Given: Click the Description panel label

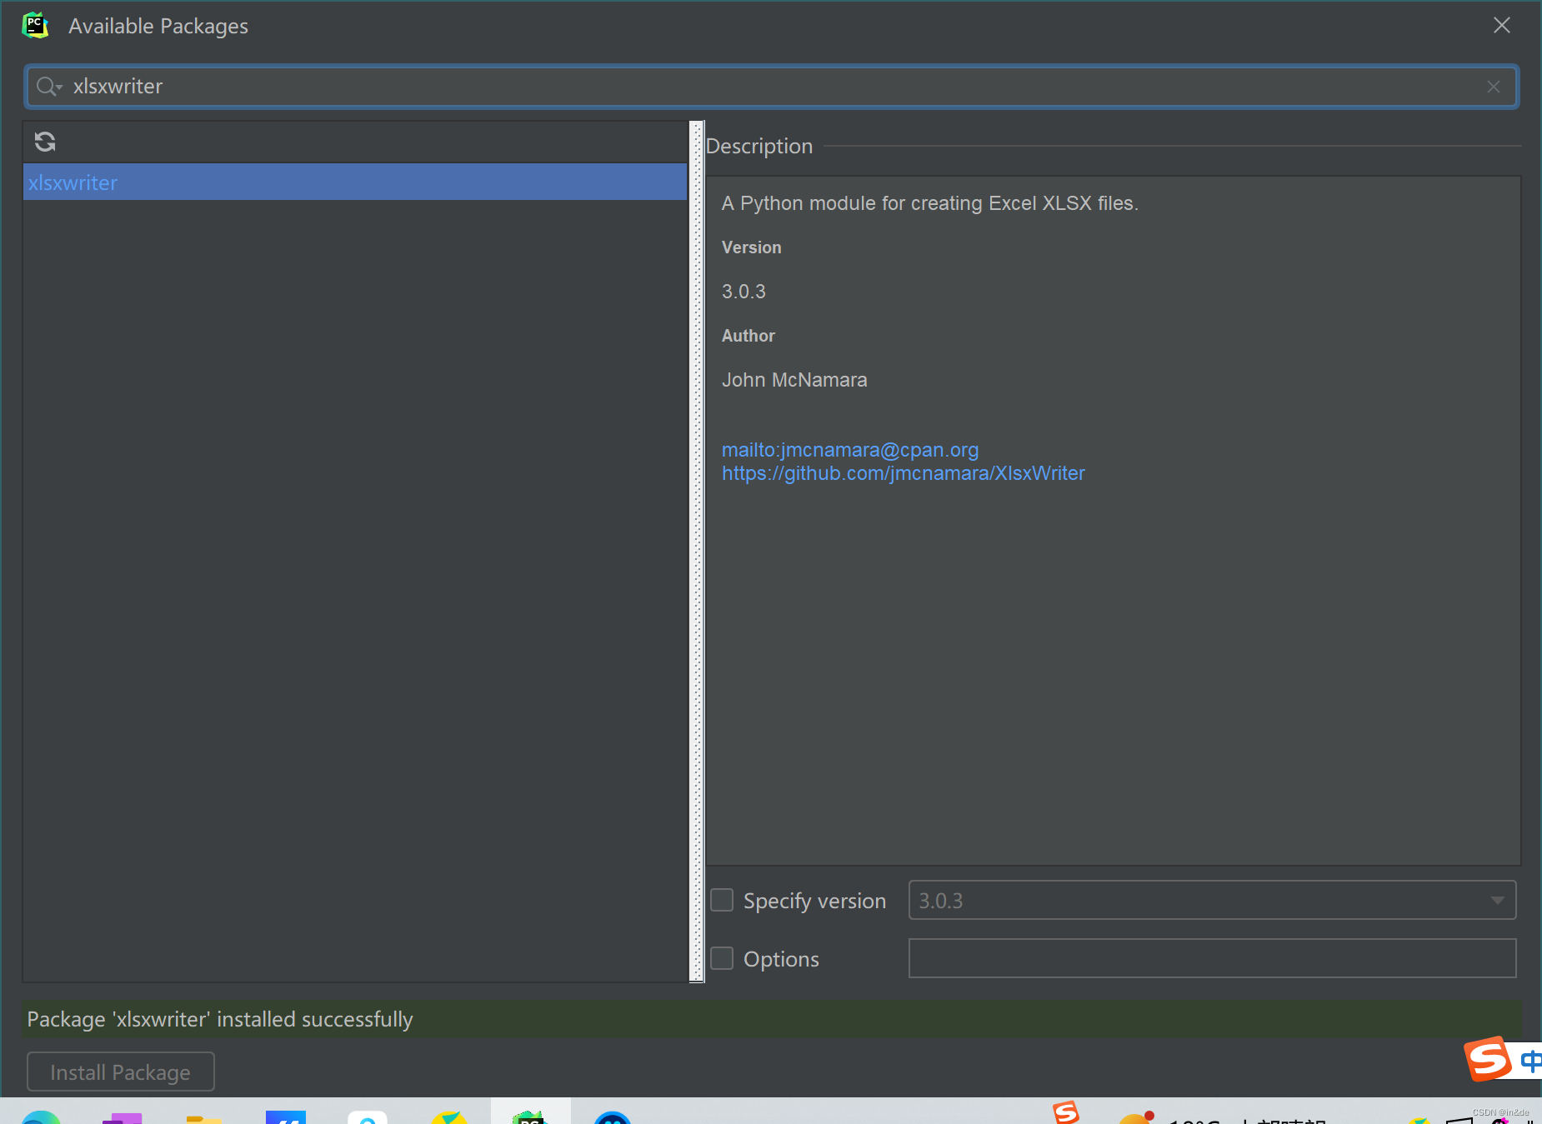Looking at the screenshot, I should 758,146.
